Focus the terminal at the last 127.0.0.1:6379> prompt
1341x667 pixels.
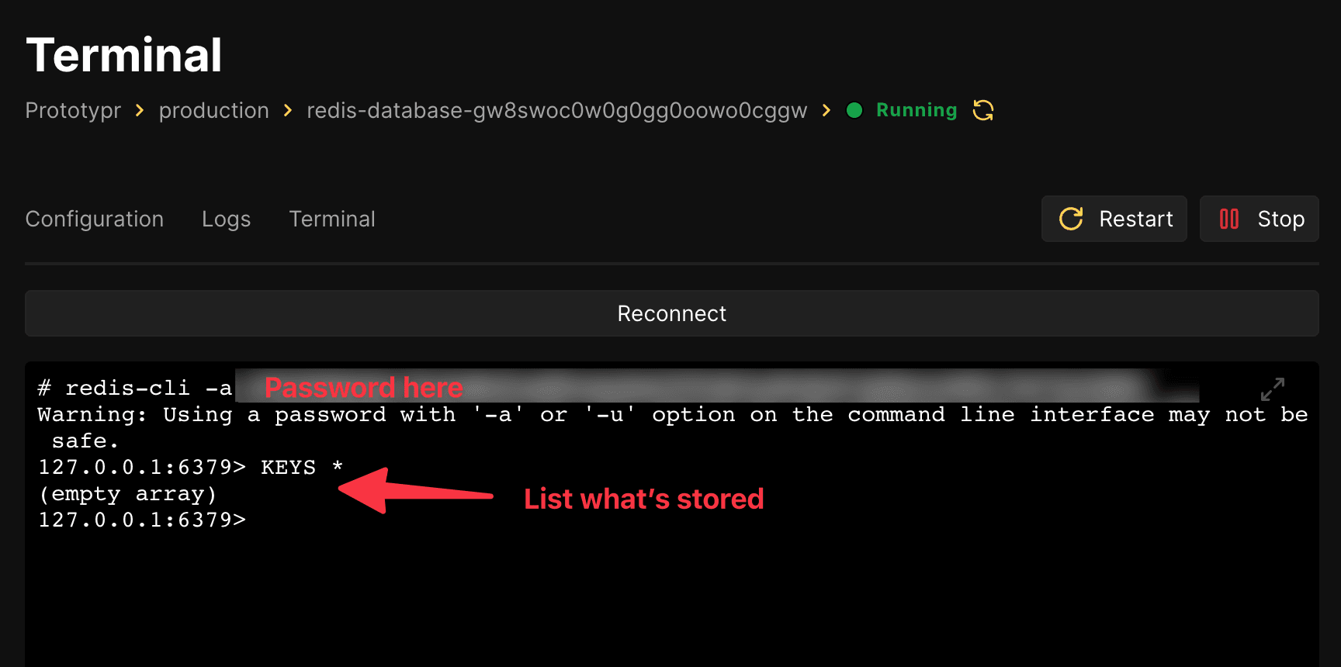coord(142,520)
